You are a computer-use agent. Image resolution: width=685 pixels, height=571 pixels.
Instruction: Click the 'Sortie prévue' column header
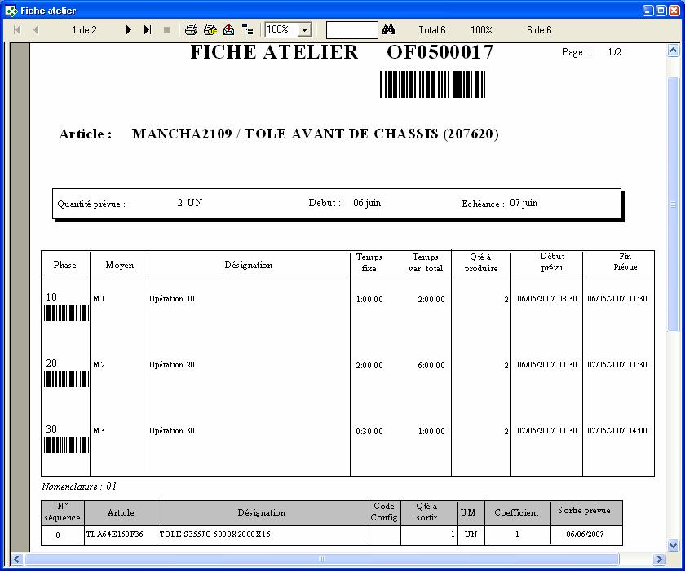tap(584, 510)
